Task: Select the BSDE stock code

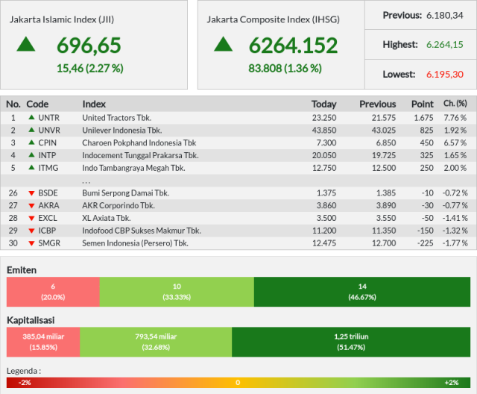Action: (48, 193)
